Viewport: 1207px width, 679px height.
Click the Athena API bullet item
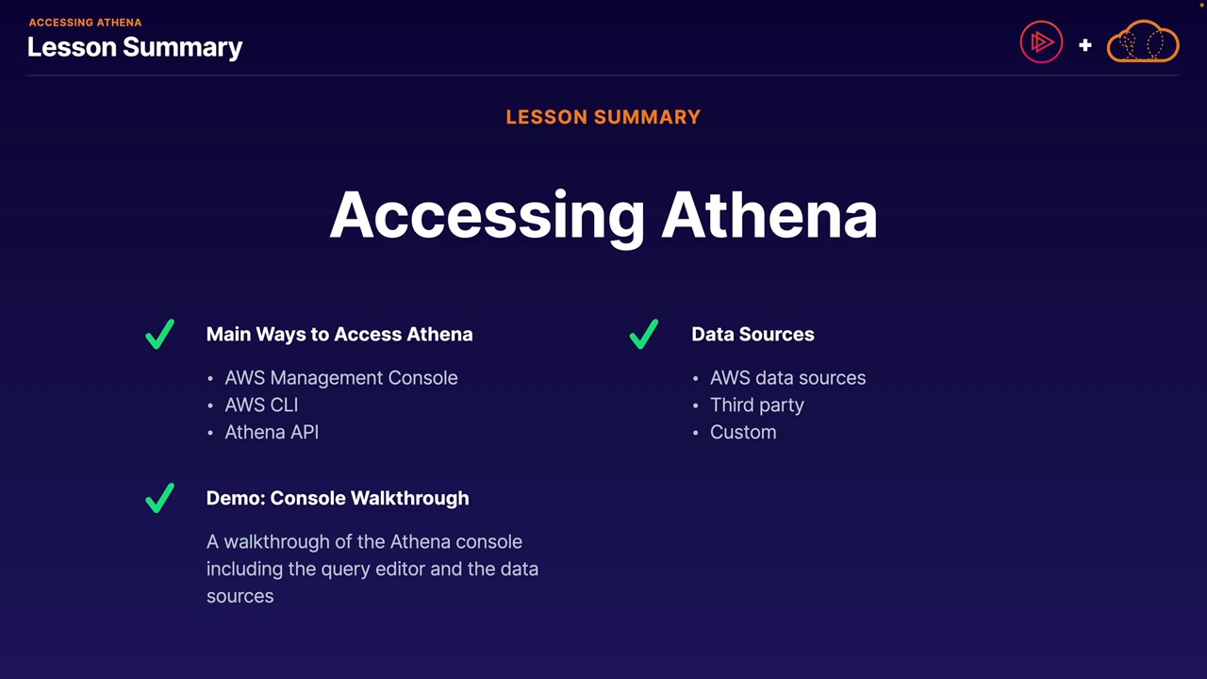coord(272,433)
